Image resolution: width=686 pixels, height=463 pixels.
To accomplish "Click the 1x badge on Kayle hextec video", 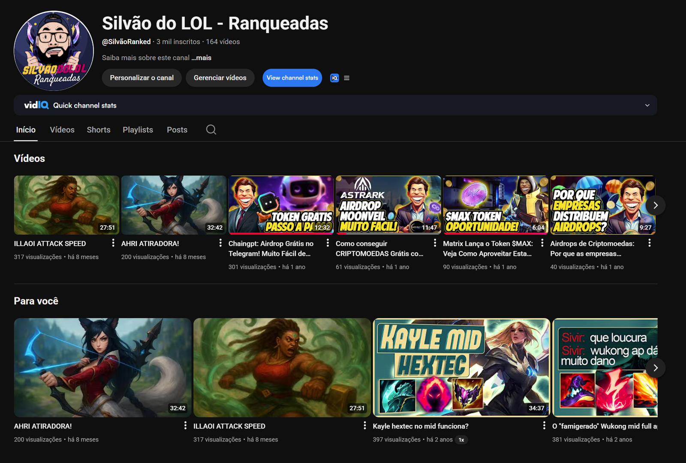I will click(461, 440).
